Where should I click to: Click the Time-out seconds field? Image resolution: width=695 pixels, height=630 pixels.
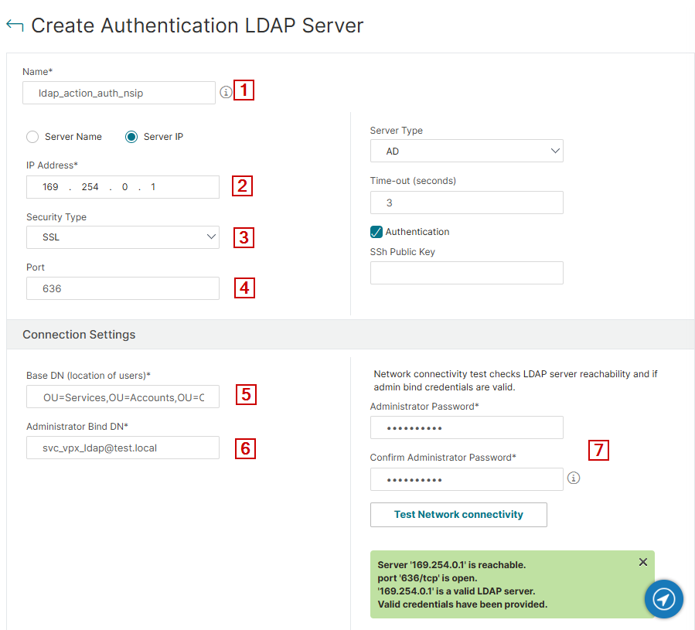[x=467, y=203]
